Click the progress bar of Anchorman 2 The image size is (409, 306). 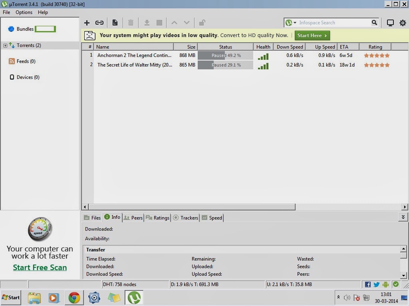point(225,55)
